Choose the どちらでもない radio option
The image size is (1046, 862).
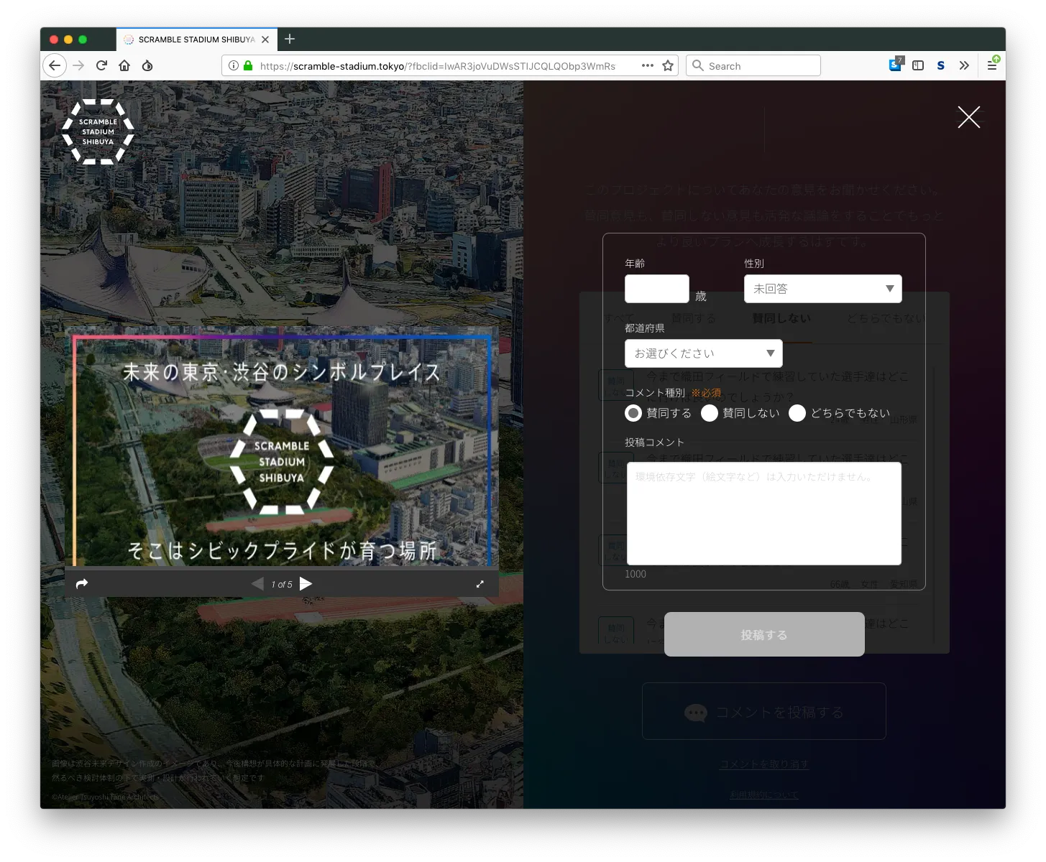coord(797,413)
